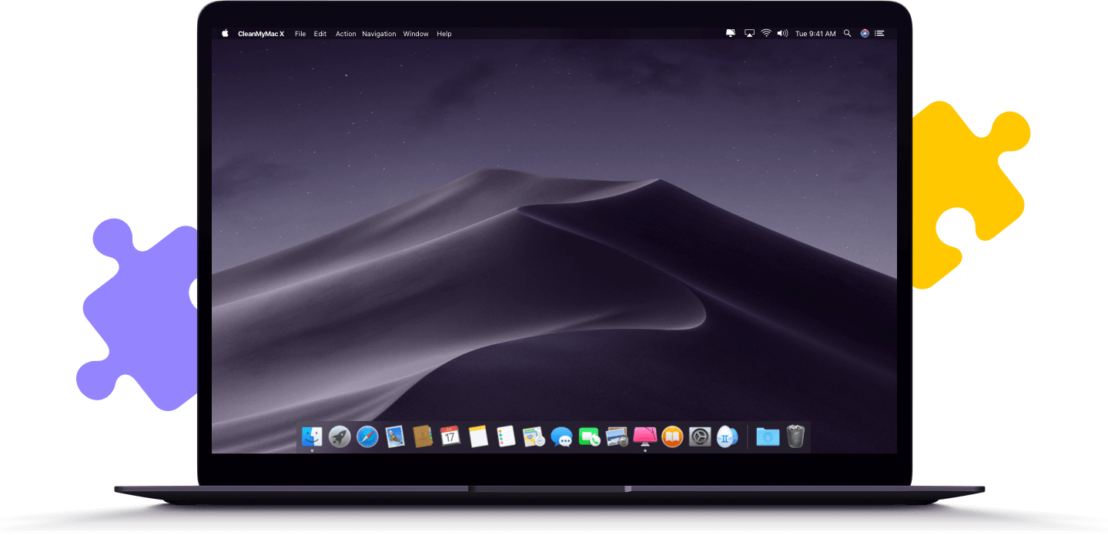This screenshot has height=535, width=1108.
Task: Expand the Wi-Fi status menu
Action: click(766, 34)
